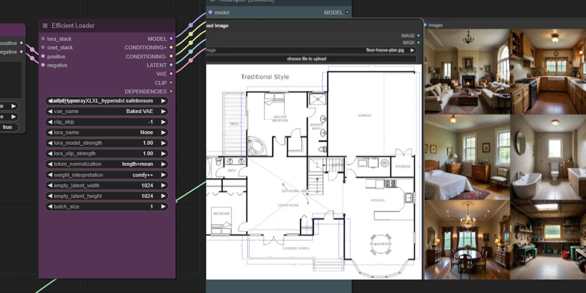Click the KSampler MODEL output port

[x=347, y=12]
